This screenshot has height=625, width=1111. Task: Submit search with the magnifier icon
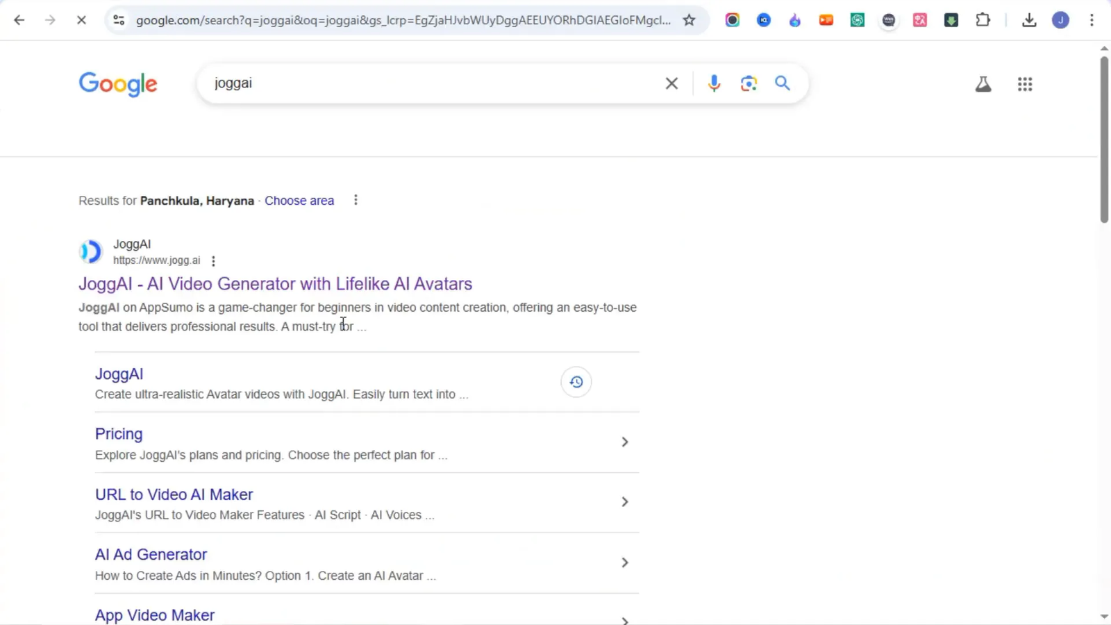coord(783,83)
